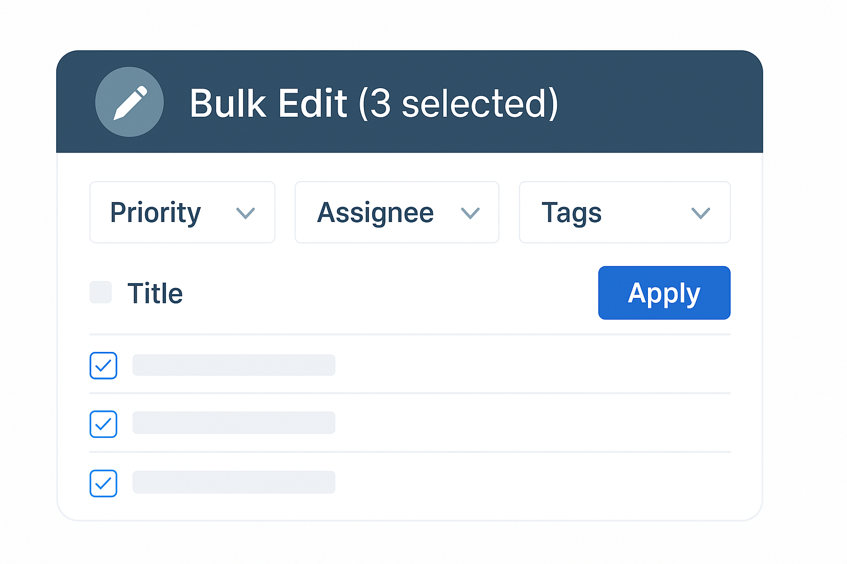This screenshot has height=564, width=847.
Task: Expand Assignee using its chevron arrow
Action: (470, 213)
